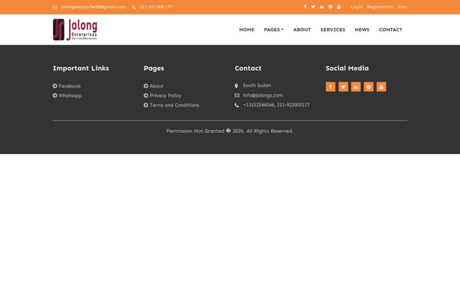Click the +13152546046 phone numbers text
The image size is (460, 287).
click(x=277, y=105)
